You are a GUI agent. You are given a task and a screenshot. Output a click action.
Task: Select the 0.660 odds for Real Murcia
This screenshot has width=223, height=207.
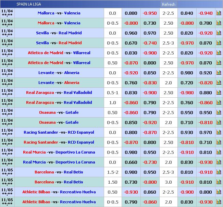click(x=131, y=162)
